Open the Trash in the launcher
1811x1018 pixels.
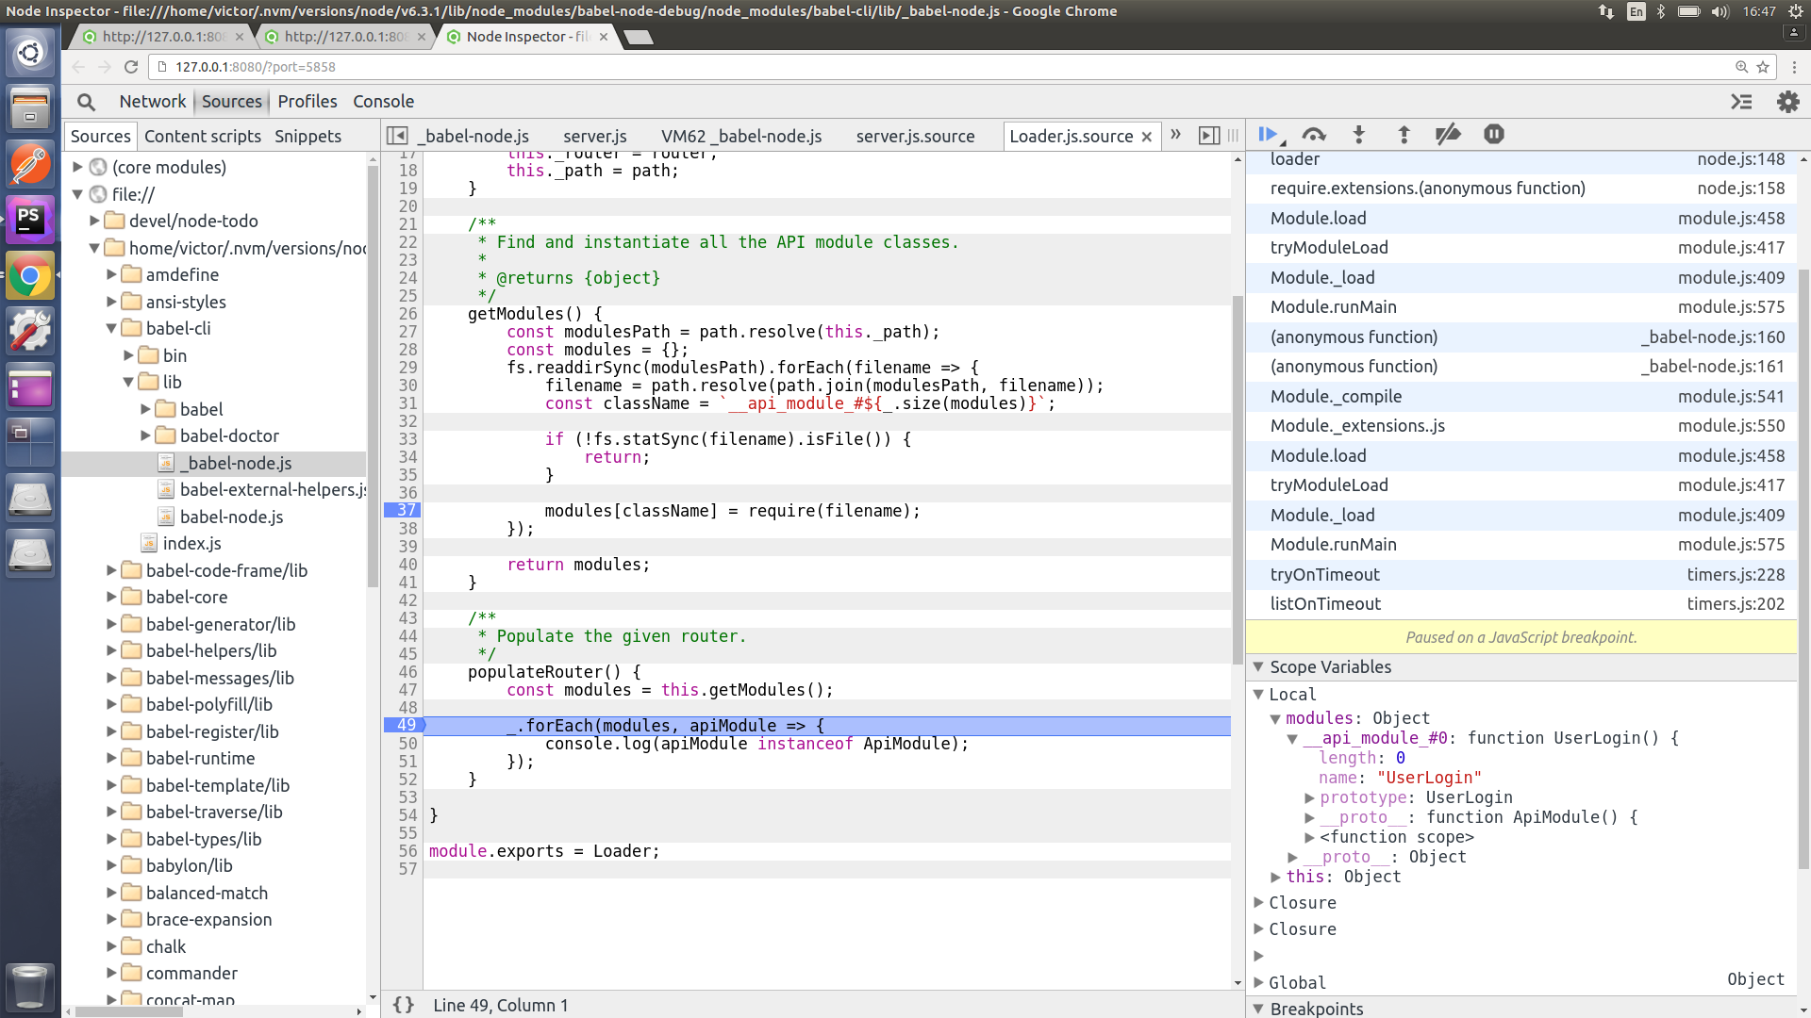[x=30, y=986]
